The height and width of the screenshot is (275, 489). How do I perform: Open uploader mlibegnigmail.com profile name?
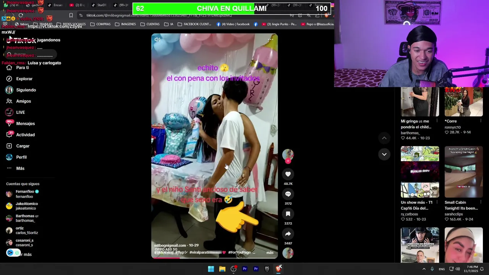coord(170,246)
